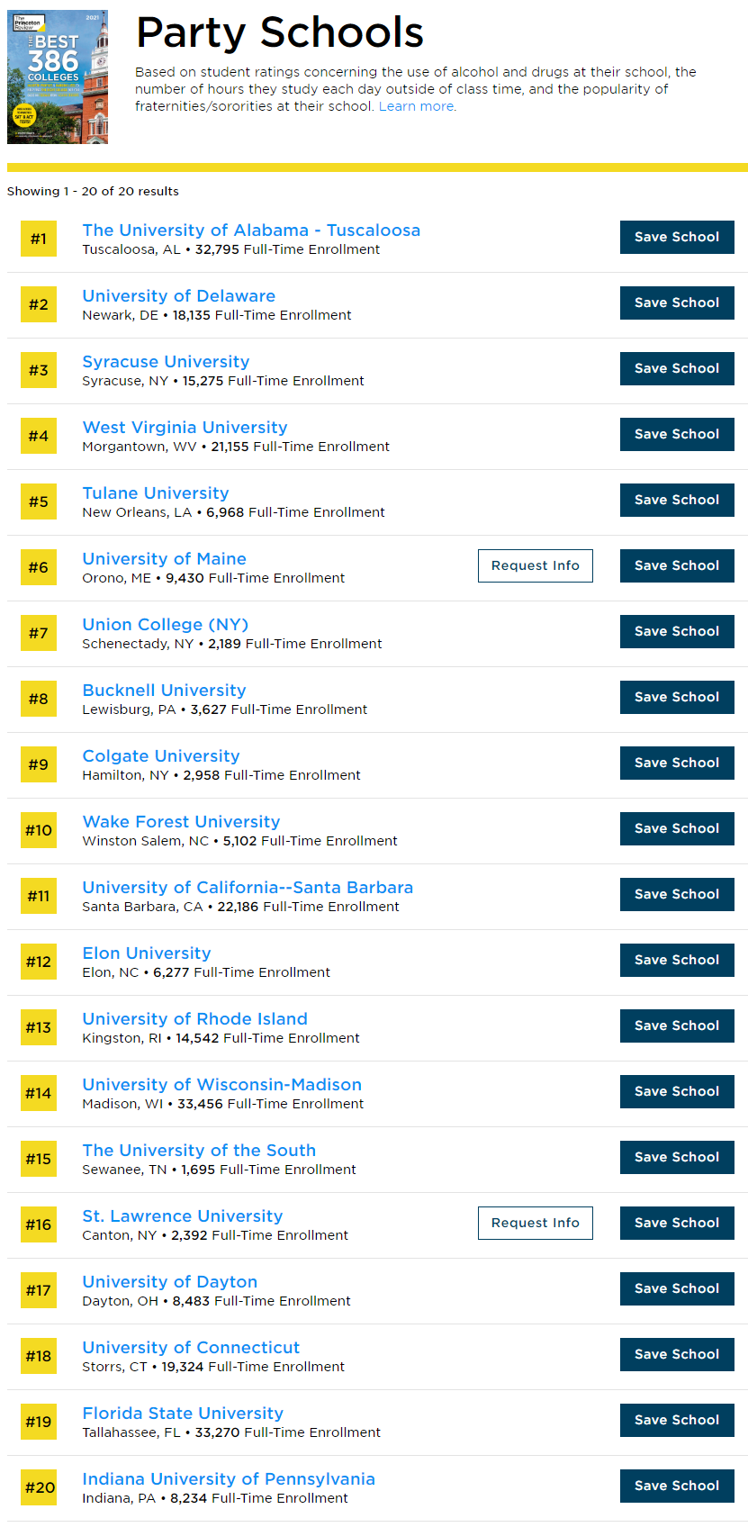Visit West Virginia University page
Image resolution: width=748 pixels, height=1527 pixels.
185,428
